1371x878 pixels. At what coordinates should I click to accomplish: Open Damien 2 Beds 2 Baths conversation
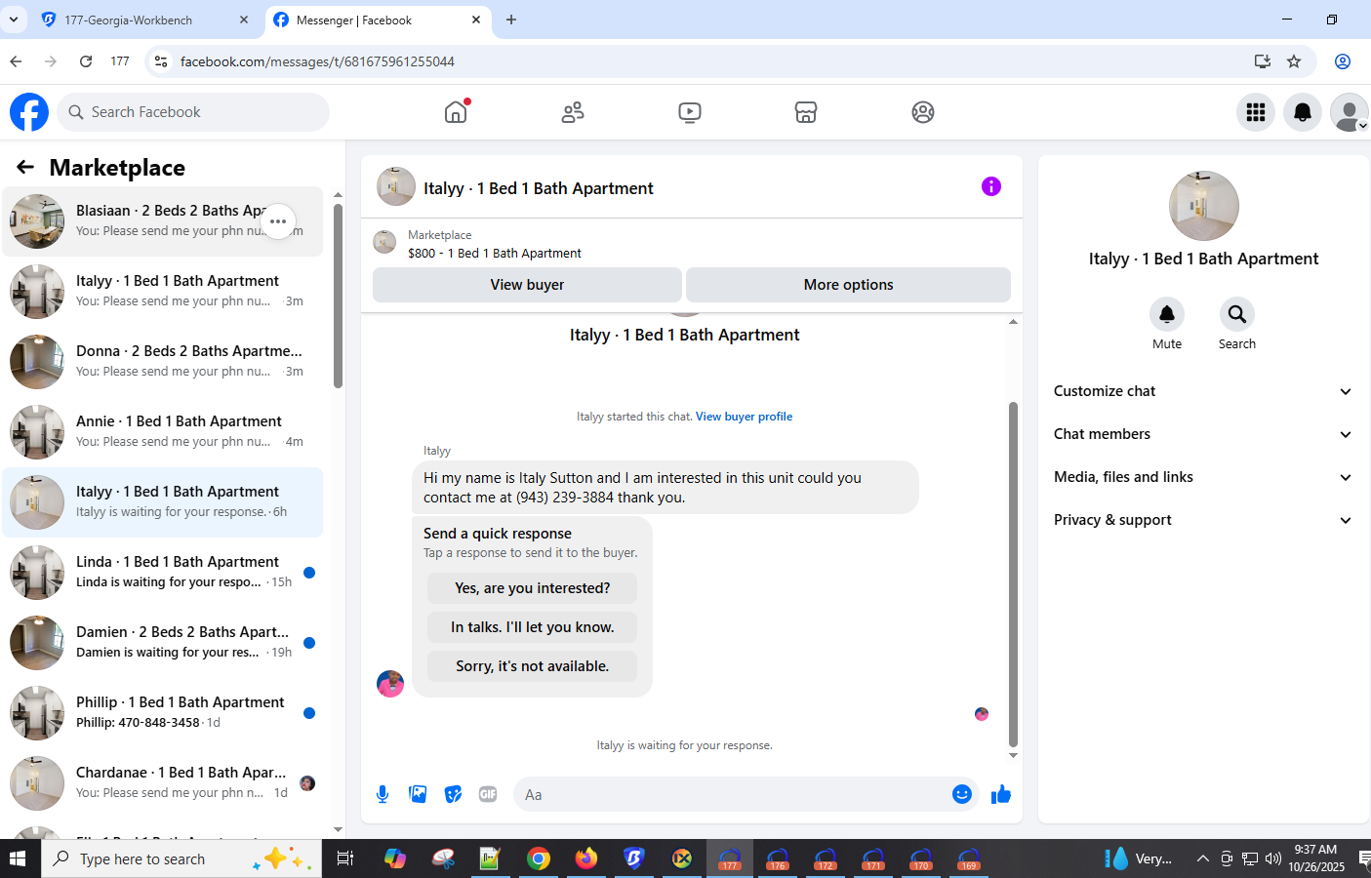pos(162,643)
